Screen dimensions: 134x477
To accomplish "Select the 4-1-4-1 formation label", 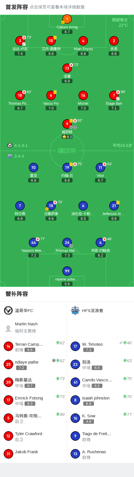I will coord(21,145).
